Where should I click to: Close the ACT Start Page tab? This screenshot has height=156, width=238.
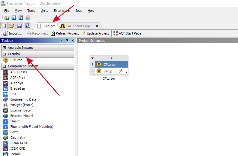click(x=97, y=26)
